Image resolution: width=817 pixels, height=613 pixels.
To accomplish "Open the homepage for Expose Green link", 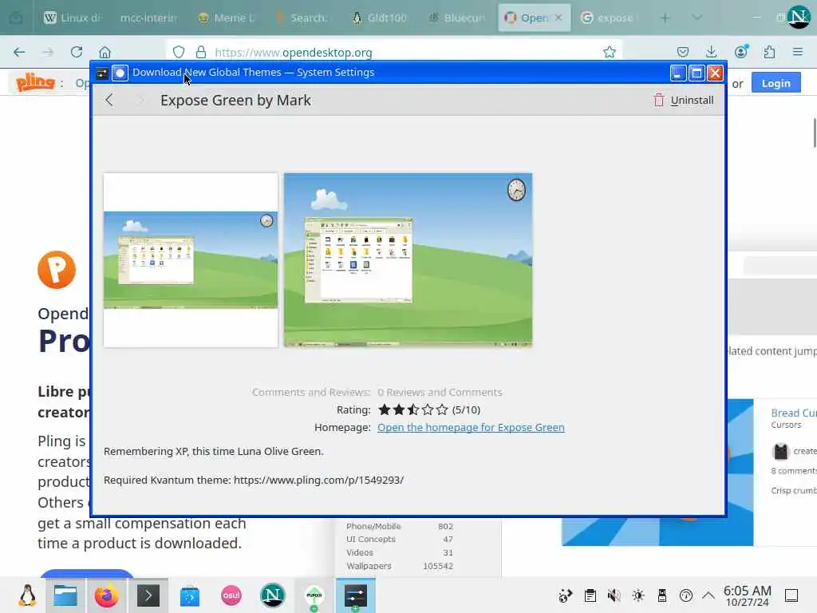I will [471, 428].
